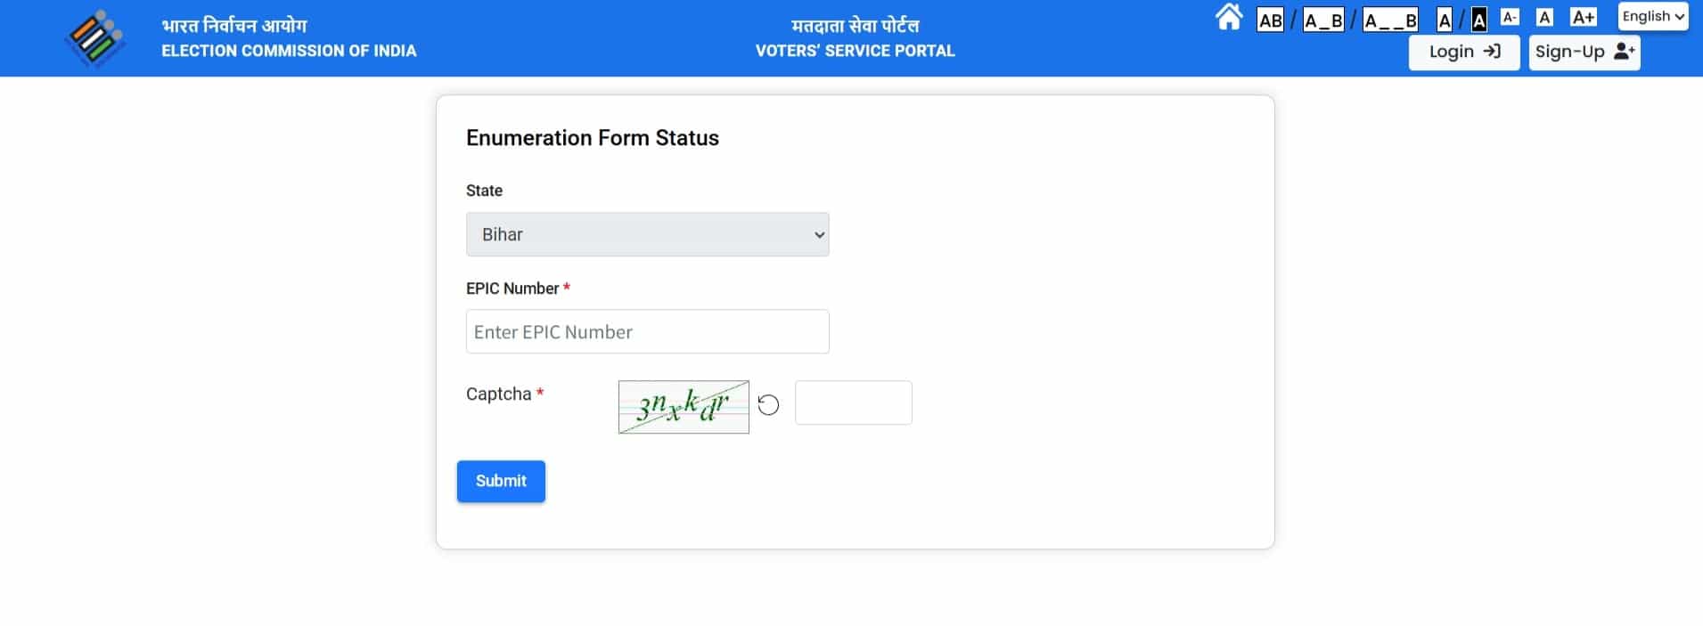Click the captcha text entry box
This screenshot has width=1703, height=626.
pyautogui.click(x=854, y=402)
